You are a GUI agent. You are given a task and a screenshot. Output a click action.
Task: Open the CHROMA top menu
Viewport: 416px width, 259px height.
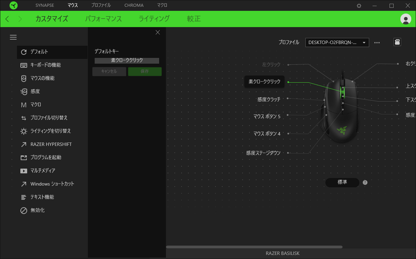click(134, 5)
